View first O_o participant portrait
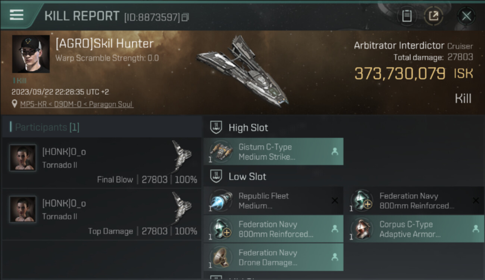Image resolution: width=485 pixels, height=280 pixels. point(23,158)
